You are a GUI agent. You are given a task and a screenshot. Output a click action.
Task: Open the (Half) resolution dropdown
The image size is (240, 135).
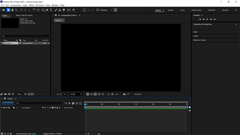[76, 94]
